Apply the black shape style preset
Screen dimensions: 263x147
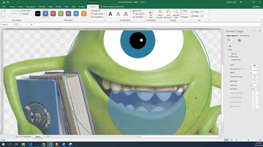tap(38, 13)
